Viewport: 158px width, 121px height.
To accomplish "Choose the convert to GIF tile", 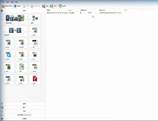I will click(x=35, y=43).
